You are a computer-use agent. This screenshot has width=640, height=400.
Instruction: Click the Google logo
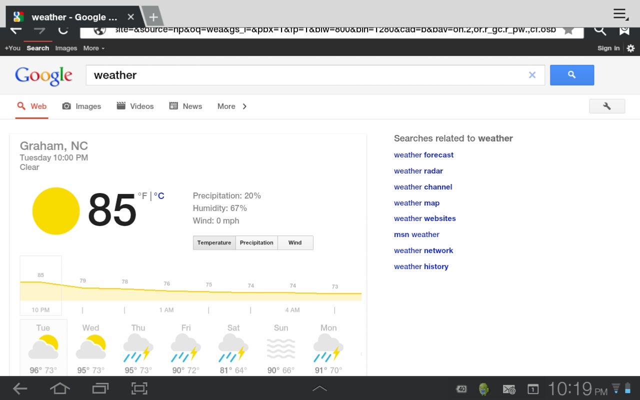click(43, 75)
